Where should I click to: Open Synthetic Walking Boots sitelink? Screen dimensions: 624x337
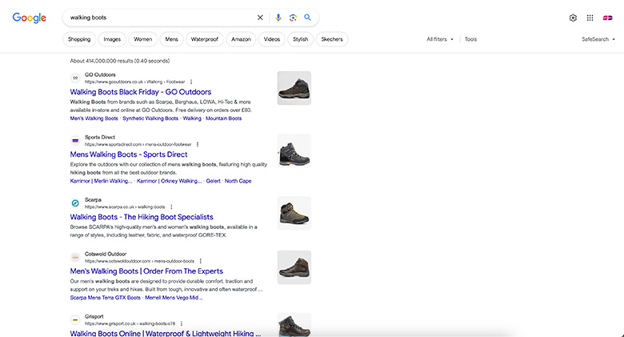(x=150, y=118)
